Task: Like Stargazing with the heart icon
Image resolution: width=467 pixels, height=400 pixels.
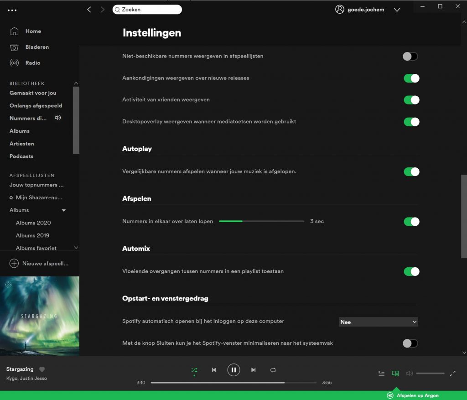Action: pos(42,369)
